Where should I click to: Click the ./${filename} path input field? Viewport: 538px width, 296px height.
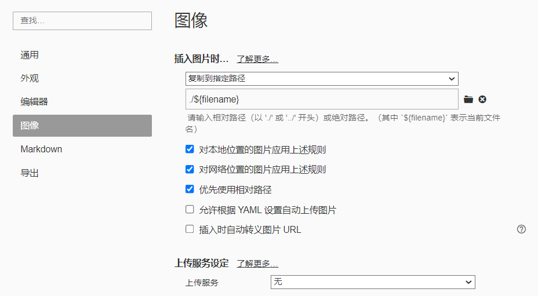(322, 99)
